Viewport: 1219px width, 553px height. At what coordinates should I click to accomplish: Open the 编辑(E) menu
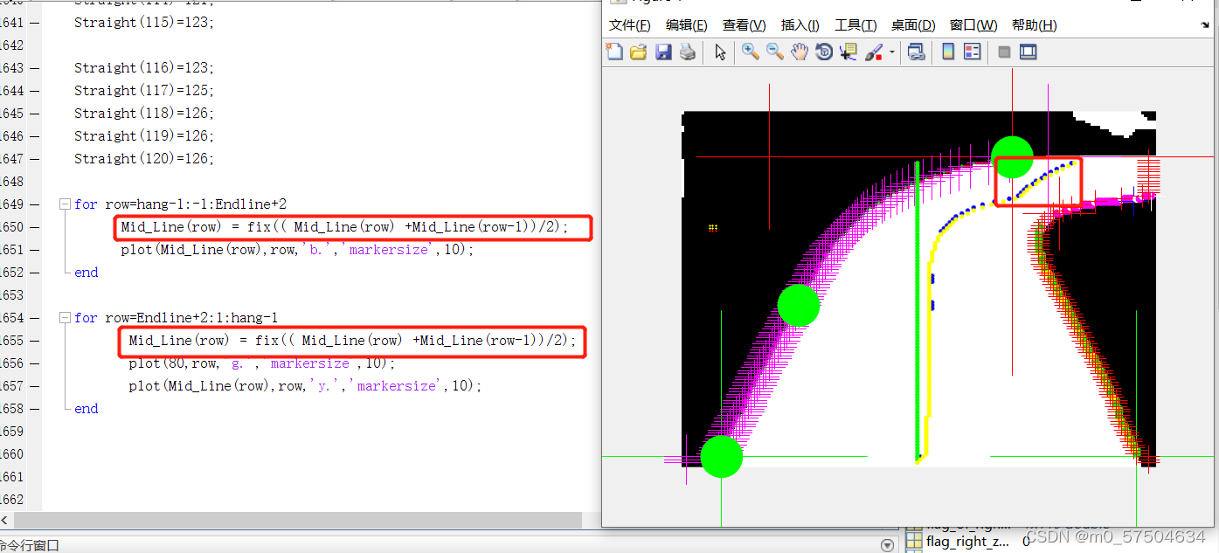tap(687, 25)
